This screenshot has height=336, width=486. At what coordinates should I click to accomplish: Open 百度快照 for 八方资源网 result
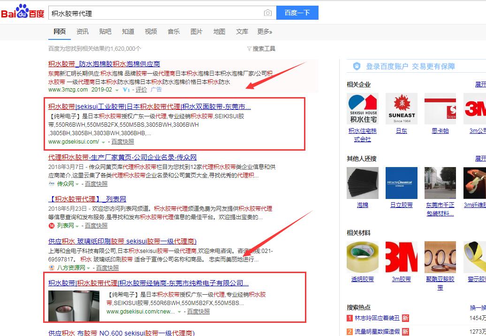click(107, 268)
